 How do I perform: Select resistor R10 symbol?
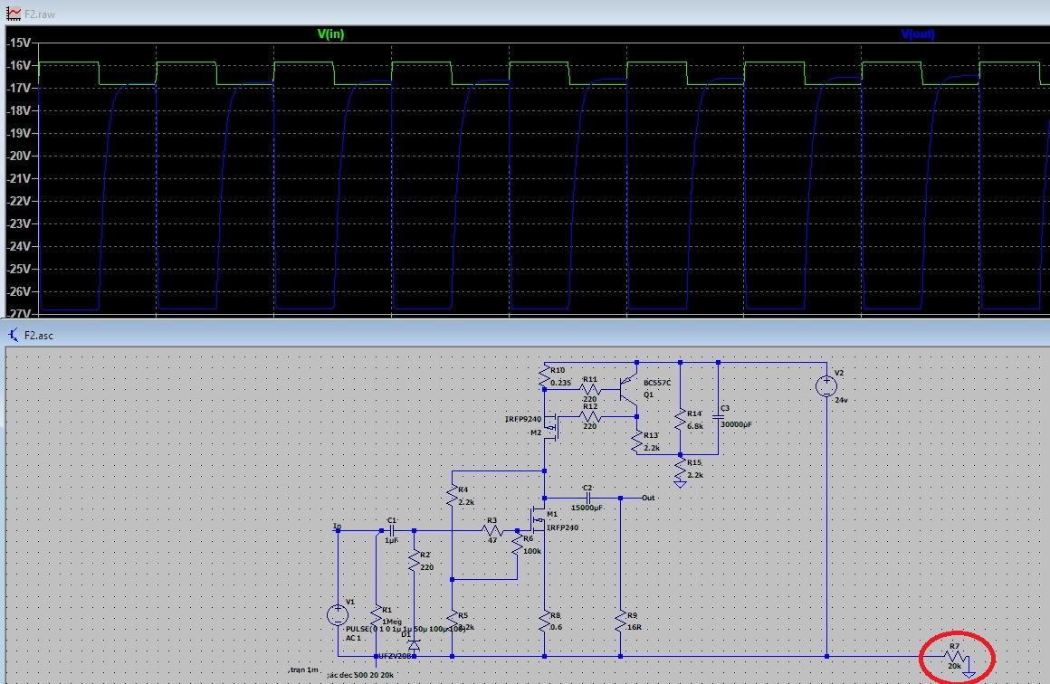coord(544,376)
